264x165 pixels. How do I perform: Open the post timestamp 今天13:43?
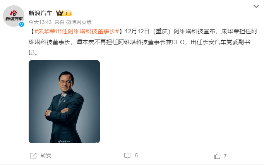(x=40, y=22)
